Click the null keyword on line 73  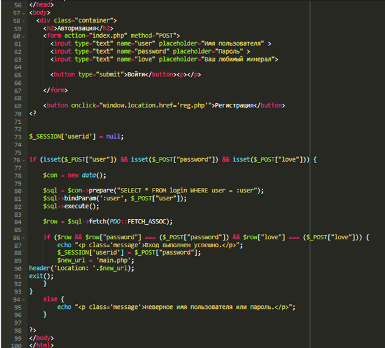[x=113, y=136]
